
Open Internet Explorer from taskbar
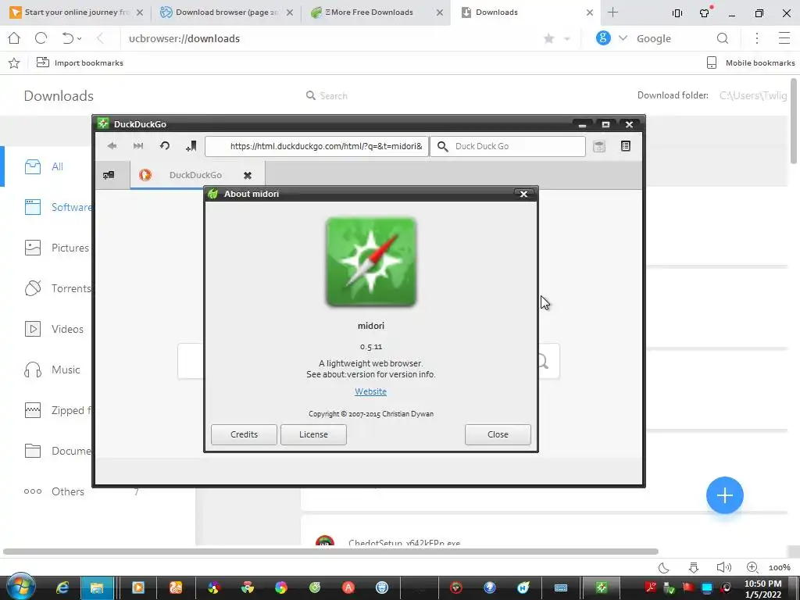point(62,587)
